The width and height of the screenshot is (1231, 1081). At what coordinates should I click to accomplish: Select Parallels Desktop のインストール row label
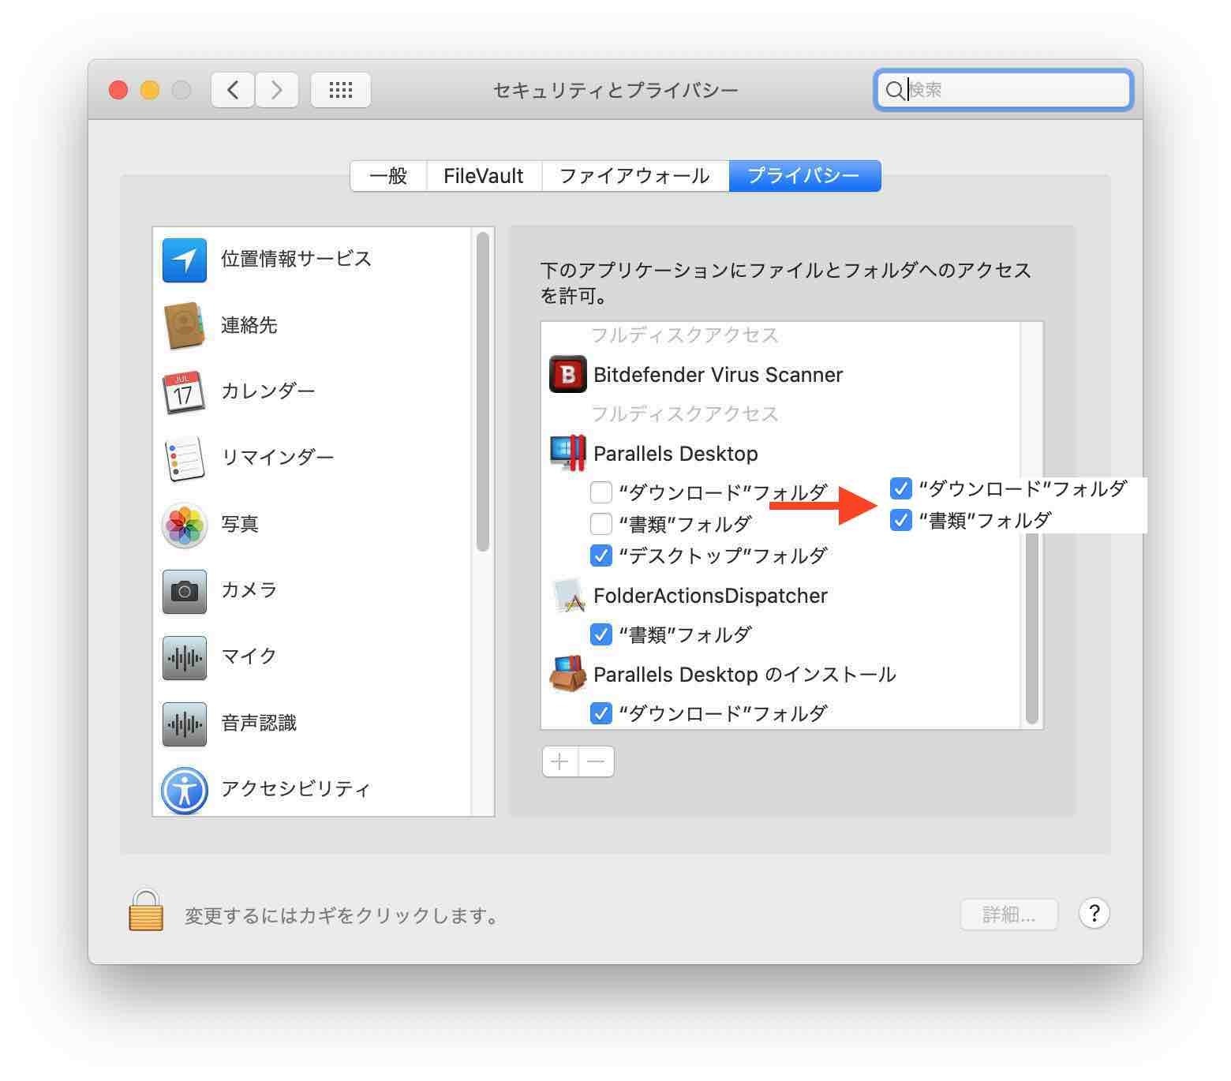click(x=745, y=675)
